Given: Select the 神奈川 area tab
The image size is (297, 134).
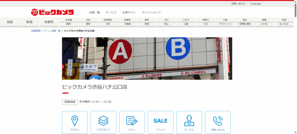Looking at the screenshot, I should point(206,20).
